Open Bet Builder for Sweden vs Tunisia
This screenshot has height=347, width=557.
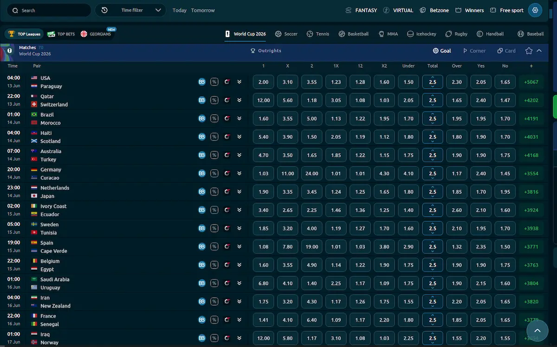[x=202, y=228]
